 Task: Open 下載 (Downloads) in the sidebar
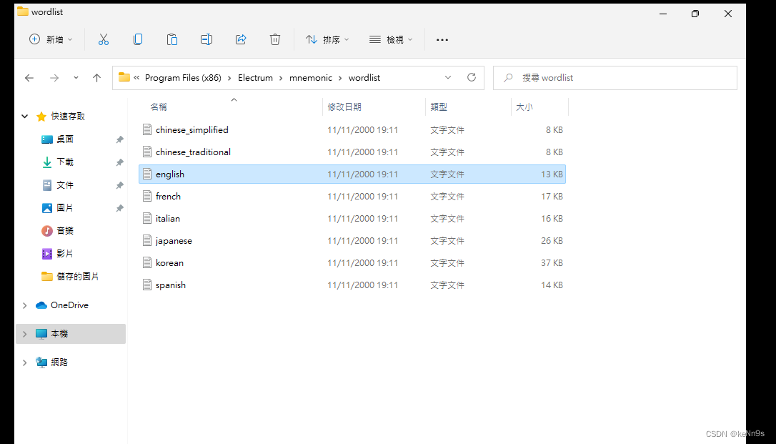(x=65, y=162)
